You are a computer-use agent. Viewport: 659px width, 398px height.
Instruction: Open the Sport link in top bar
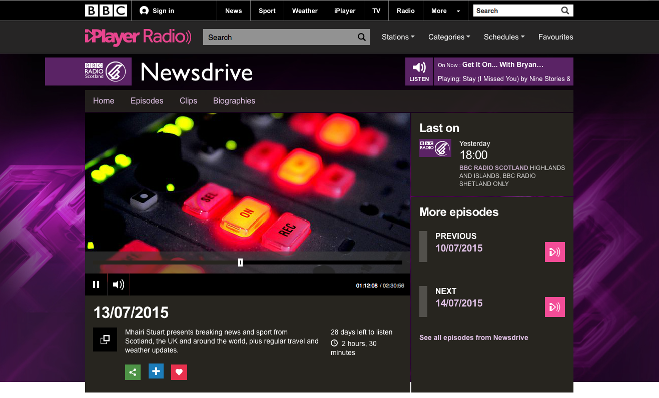[267, 10]
